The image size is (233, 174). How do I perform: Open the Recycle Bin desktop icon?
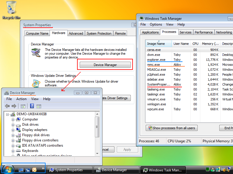pyautogui.click(x=11, y=10)
